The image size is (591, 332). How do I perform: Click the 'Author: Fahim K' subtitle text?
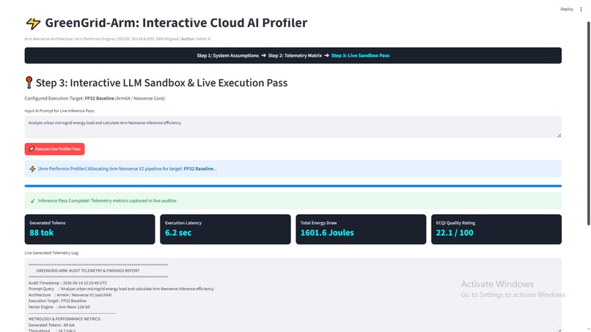tap(196, 39)
